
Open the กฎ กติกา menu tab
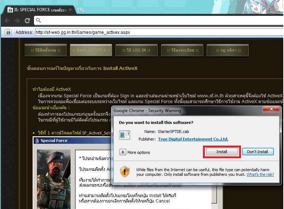[228, 50]
